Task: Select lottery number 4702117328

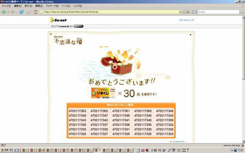Action: (77, 134)
